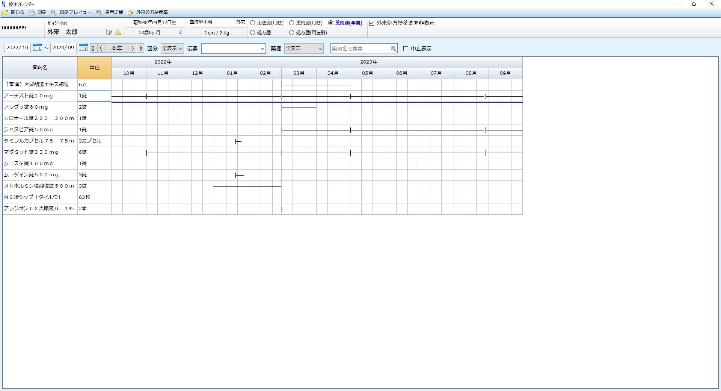This screenshot has width=721, height=391.
Task: Click the patient memo edit icon
Action: [x=109, y=32]
